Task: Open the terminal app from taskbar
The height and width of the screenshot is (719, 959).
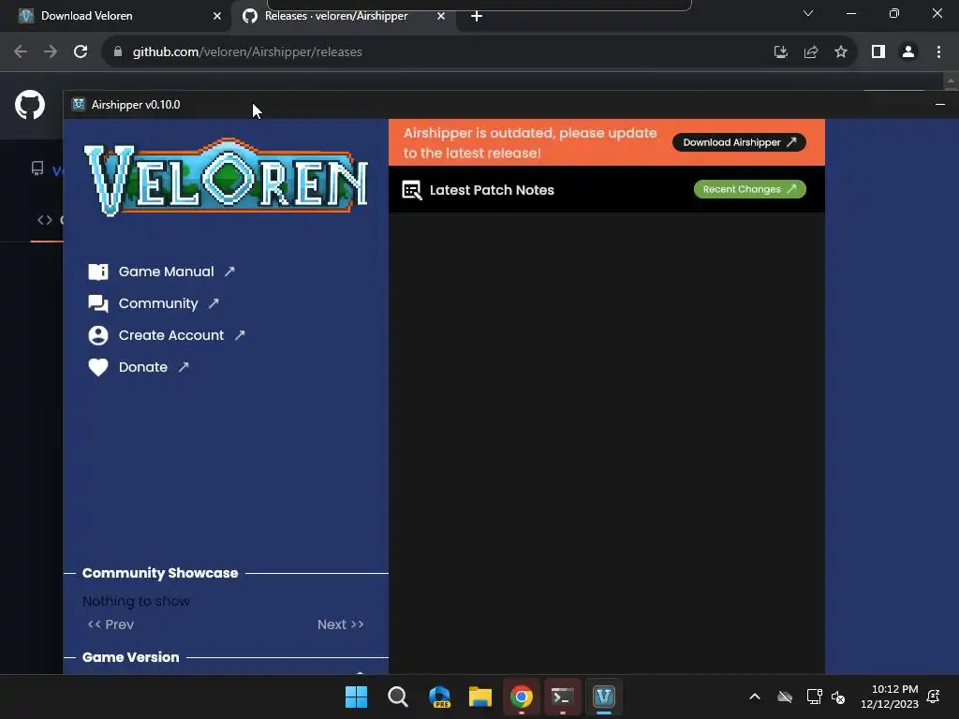Action: click(x=563, y=697)
